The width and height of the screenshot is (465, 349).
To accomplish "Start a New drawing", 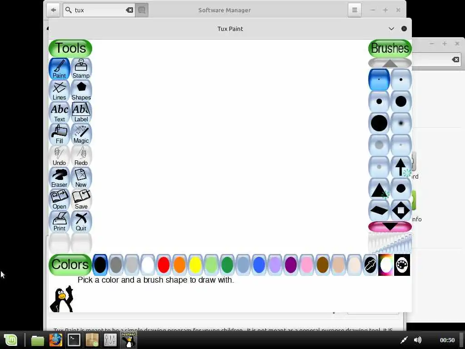I will pos(81,178).
